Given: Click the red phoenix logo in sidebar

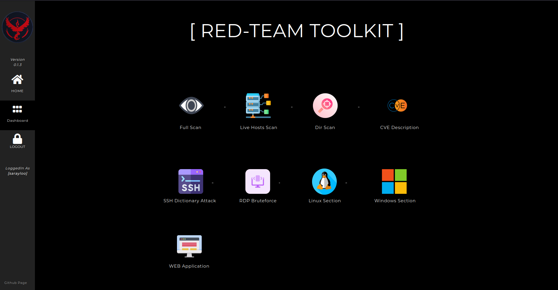Looking at the screenshot, I should pos(17,27).
